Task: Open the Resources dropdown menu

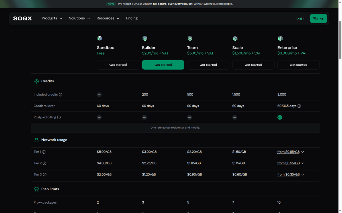Action: click(x=108, y=18)
